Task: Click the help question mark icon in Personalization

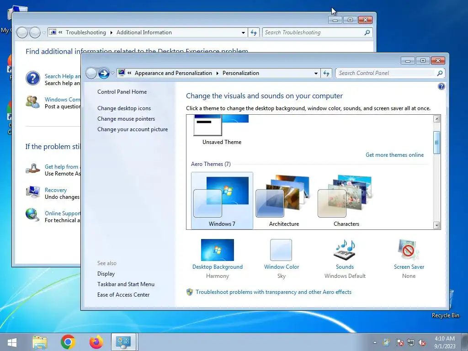Action: pos(441,86)
